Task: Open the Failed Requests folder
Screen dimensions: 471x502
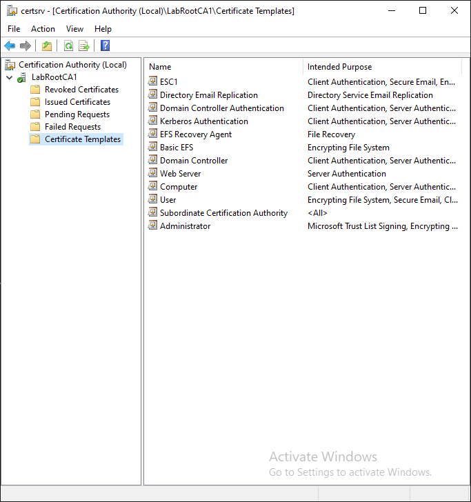Action: pyautogui.click(x=72, y=127)
